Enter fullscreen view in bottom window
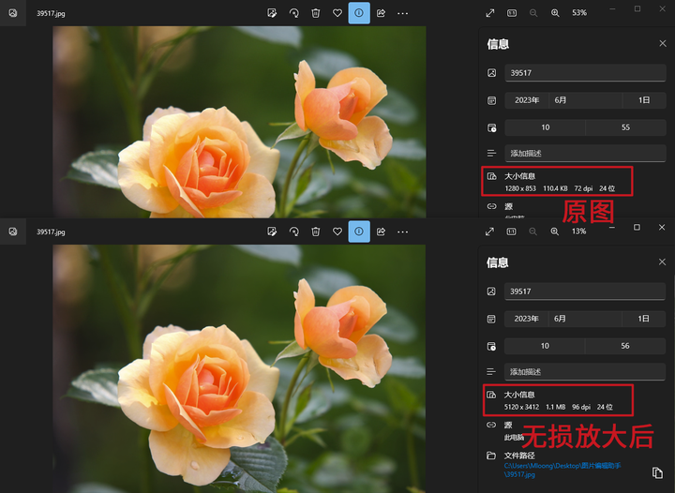 pyautogui.click(x=489, y=232)
